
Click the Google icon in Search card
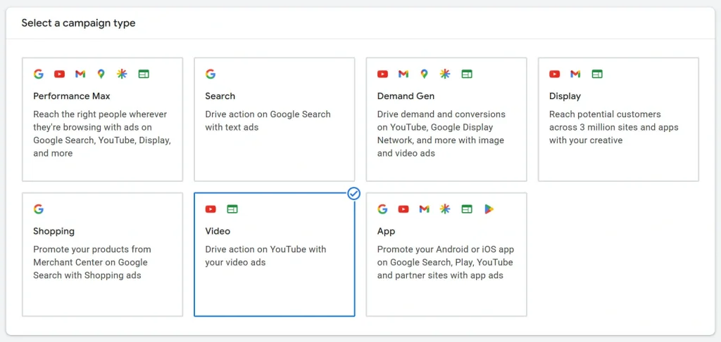click(x=211, y=74)
